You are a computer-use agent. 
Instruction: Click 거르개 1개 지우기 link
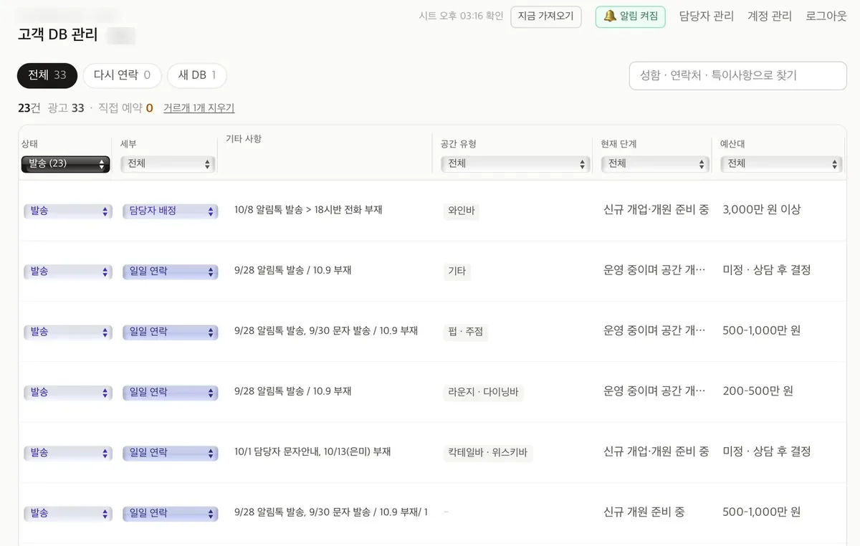(x=199, y=108)
